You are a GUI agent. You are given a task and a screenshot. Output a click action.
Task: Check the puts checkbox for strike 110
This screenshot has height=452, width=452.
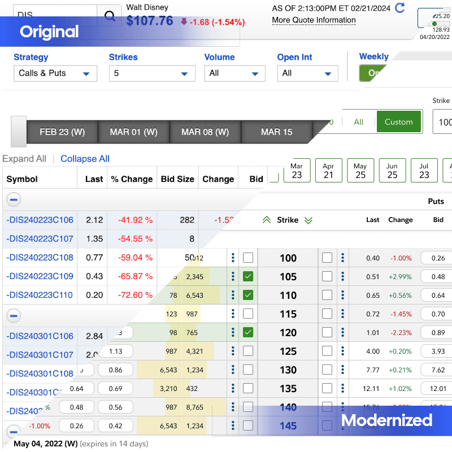click(x=327, y=295)
